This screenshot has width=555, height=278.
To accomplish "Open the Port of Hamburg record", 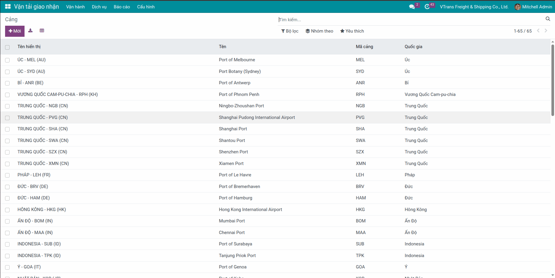I will click(235, 198).
